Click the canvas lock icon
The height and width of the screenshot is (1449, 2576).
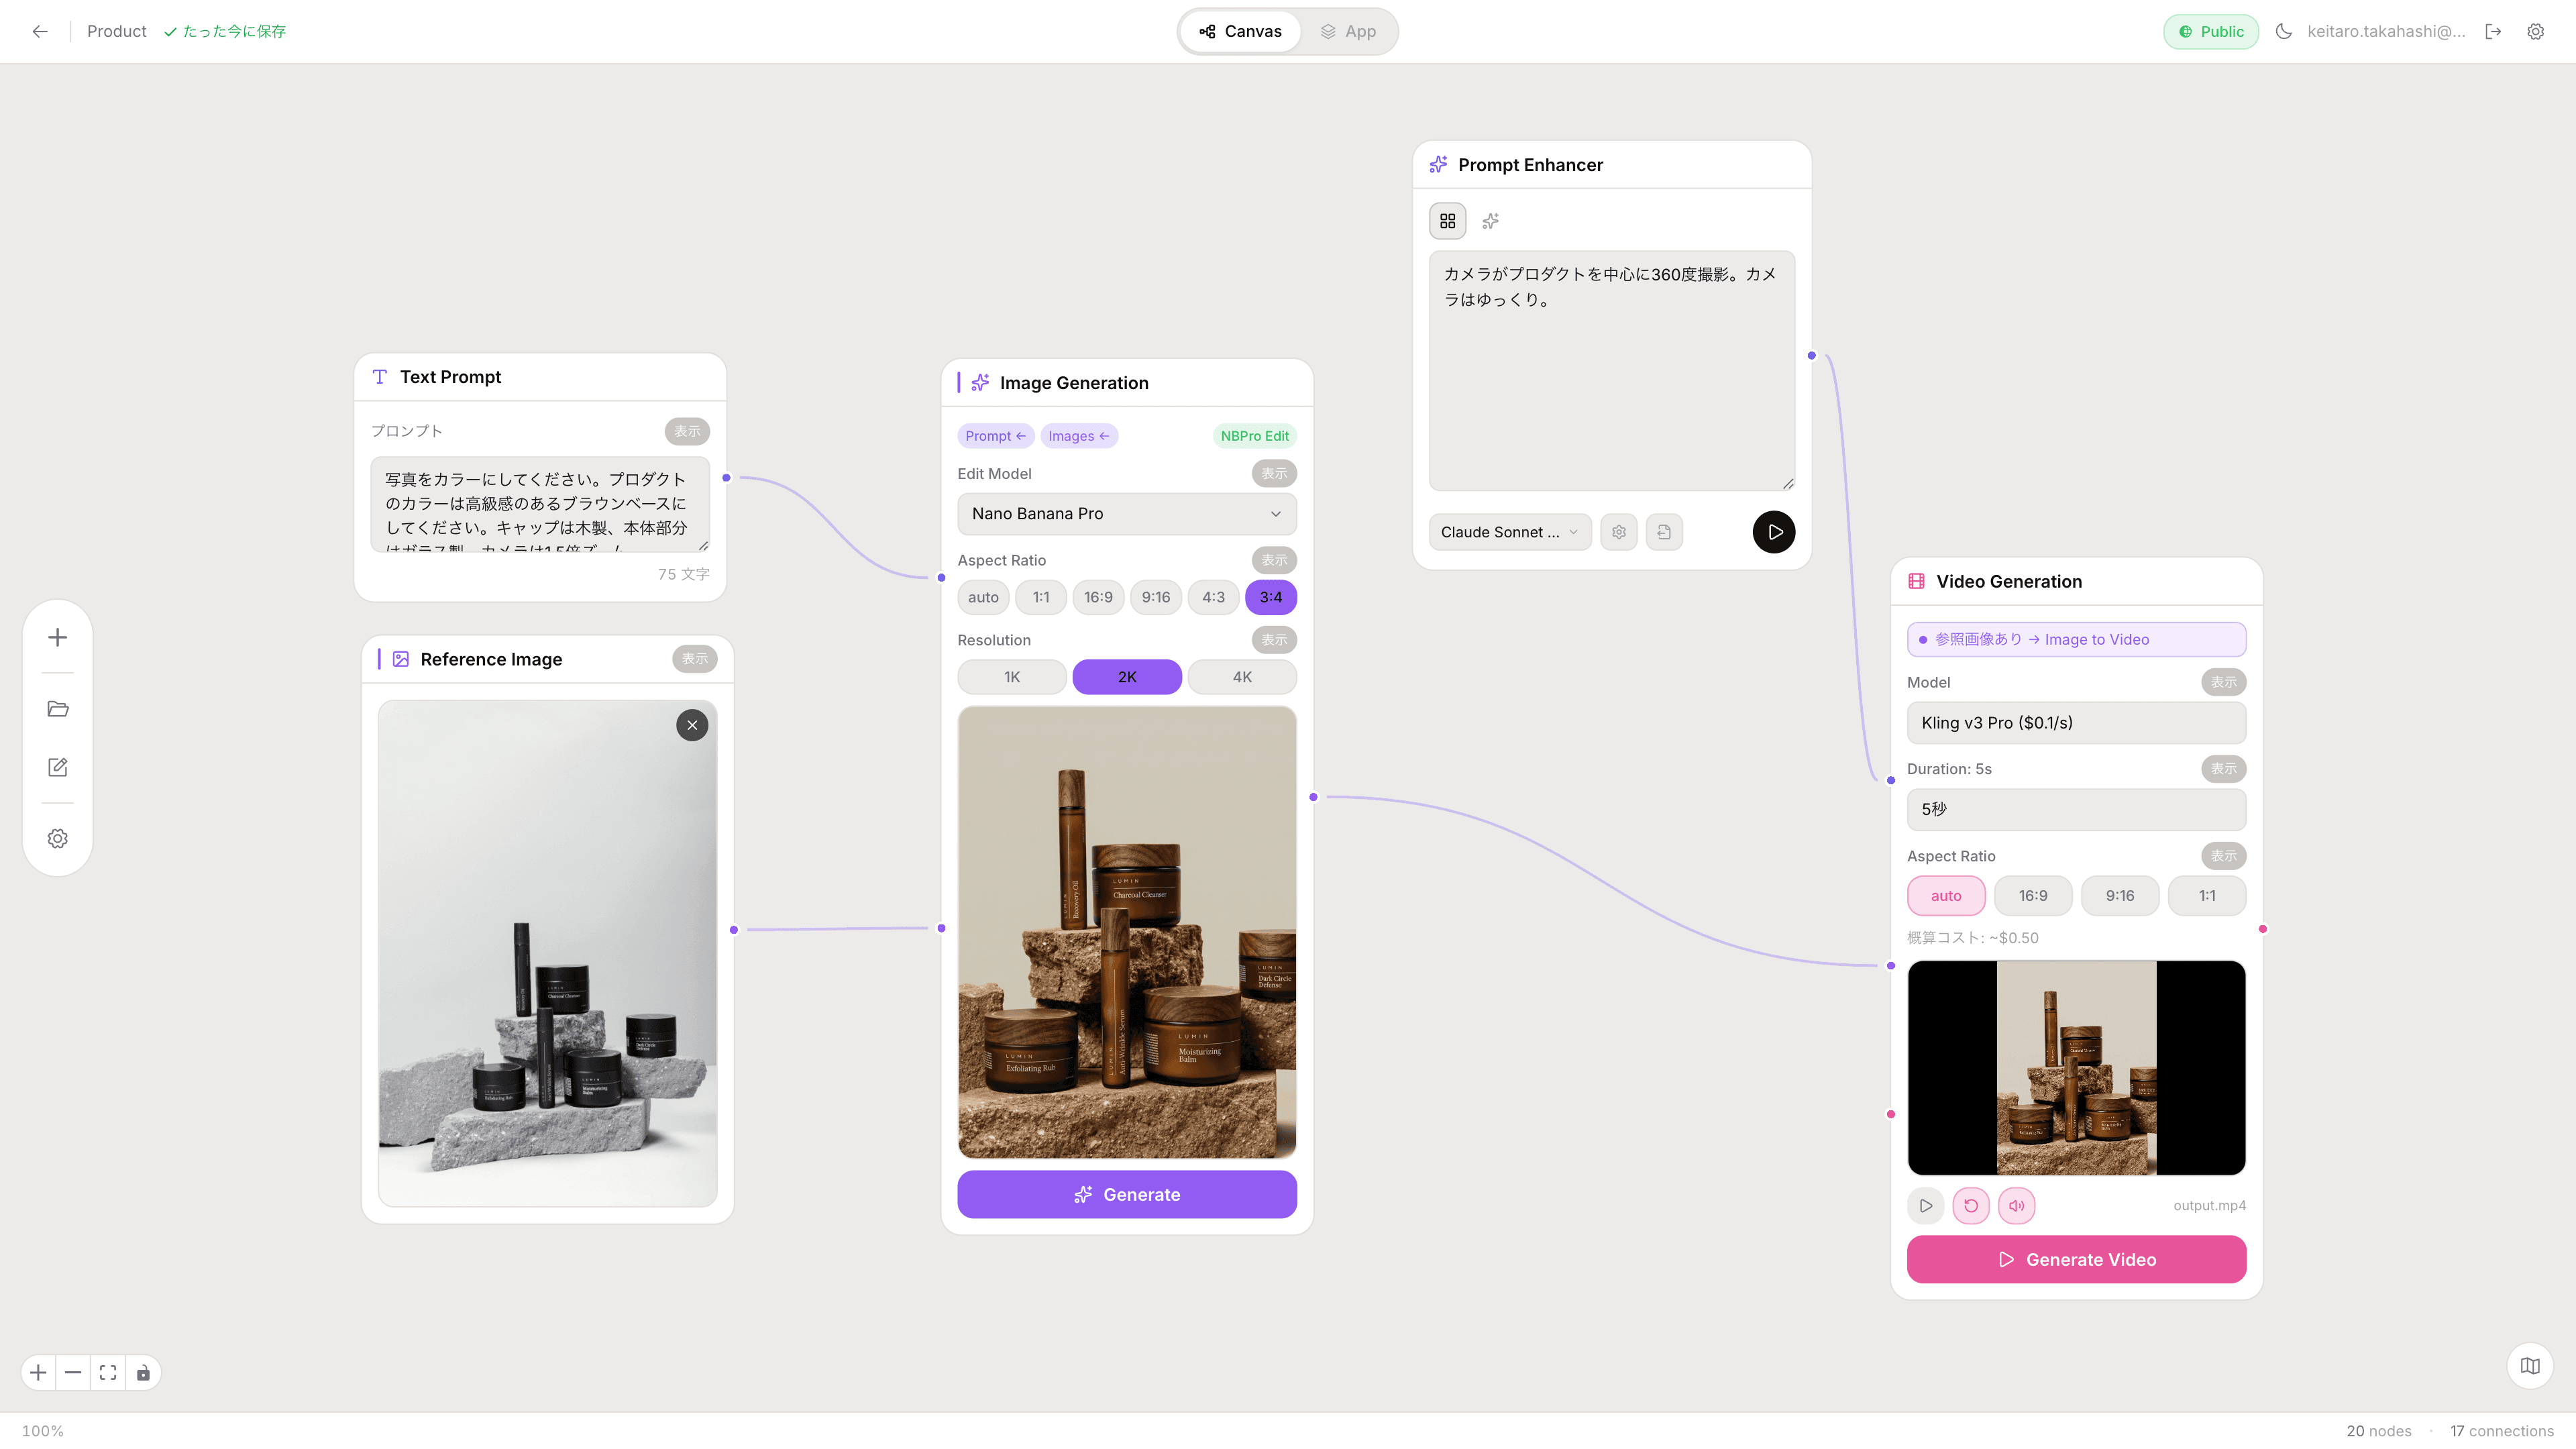click(x=143, y=1373)
